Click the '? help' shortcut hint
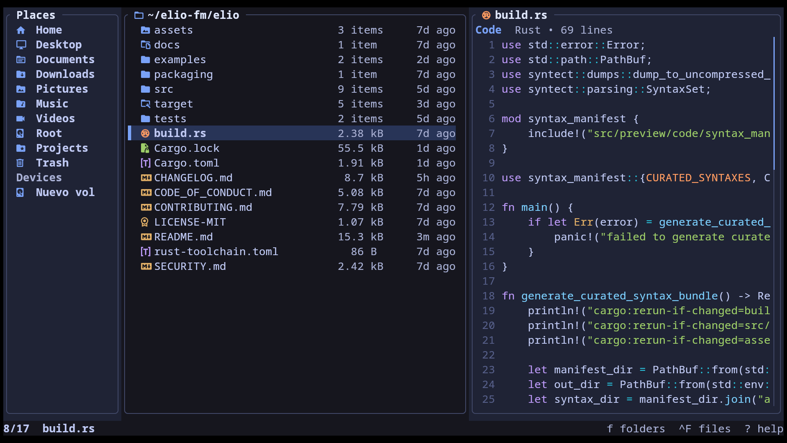 click(764, 429)
